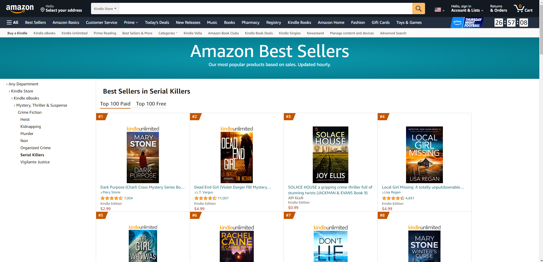
Task: Switch to Top 100 Free tab
Action: coord(151,104)
